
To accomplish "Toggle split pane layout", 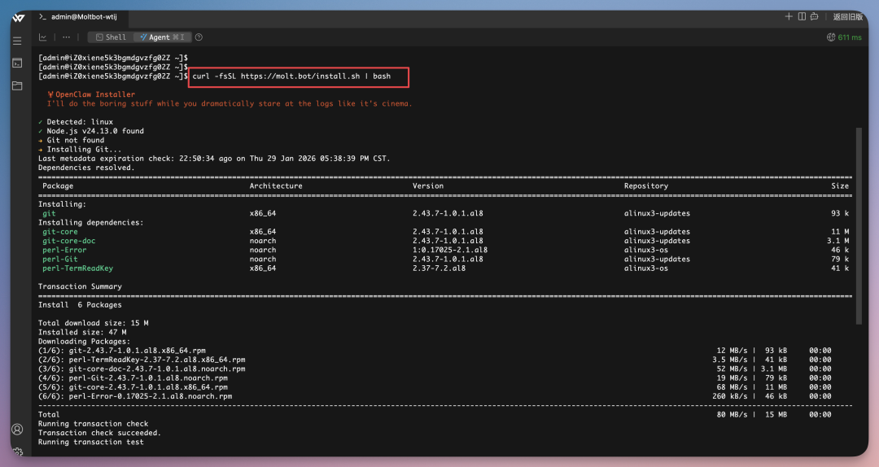I will [x=802, y=17].
